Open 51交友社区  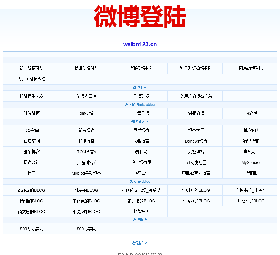coord(196,162)
